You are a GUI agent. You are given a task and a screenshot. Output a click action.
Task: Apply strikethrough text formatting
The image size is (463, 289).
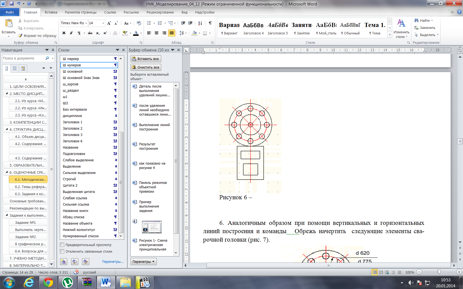click(90, 33)
